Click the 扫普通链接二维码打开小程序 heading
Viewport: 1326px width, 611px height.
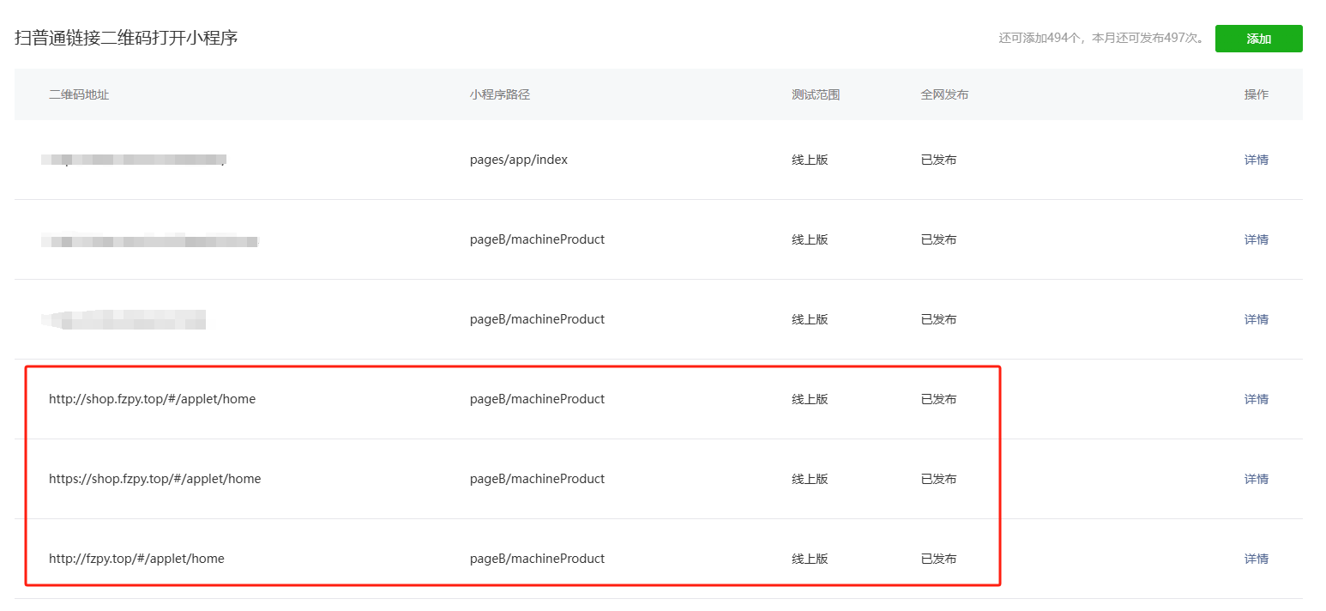[x=126, y=39]
